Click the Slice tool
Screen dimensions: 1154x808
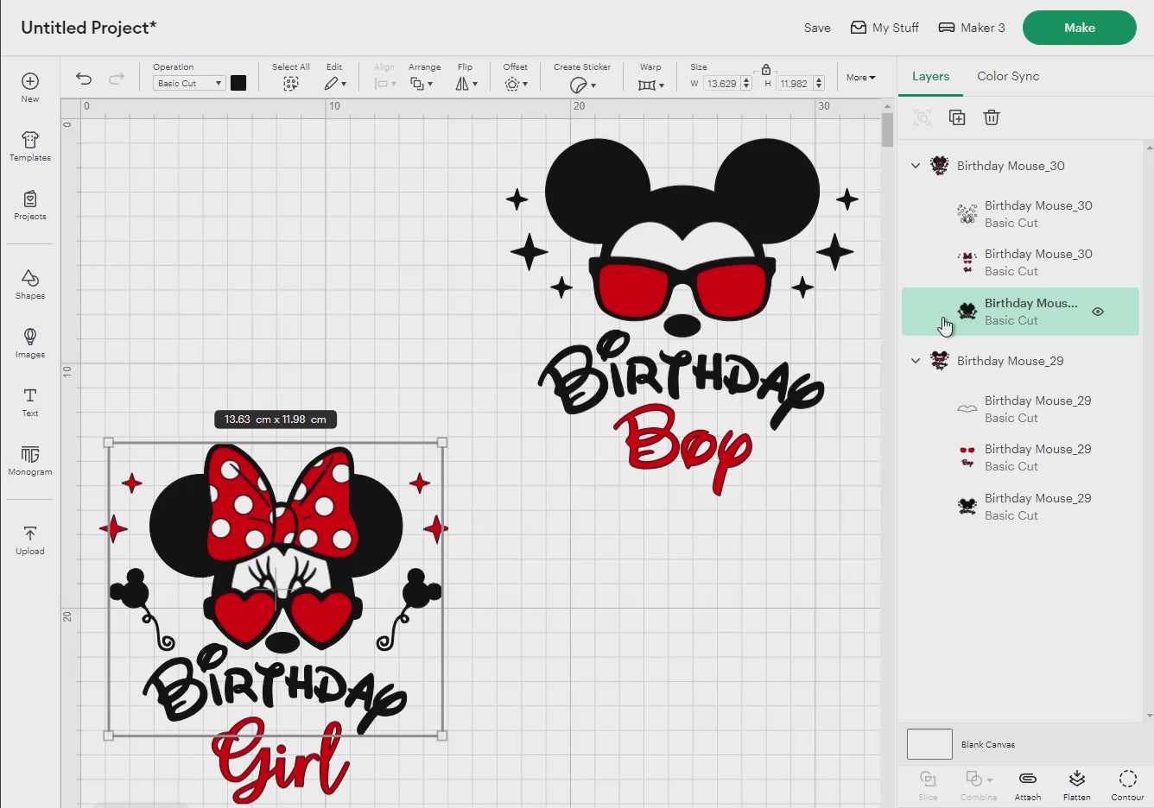tap(928, 785)
